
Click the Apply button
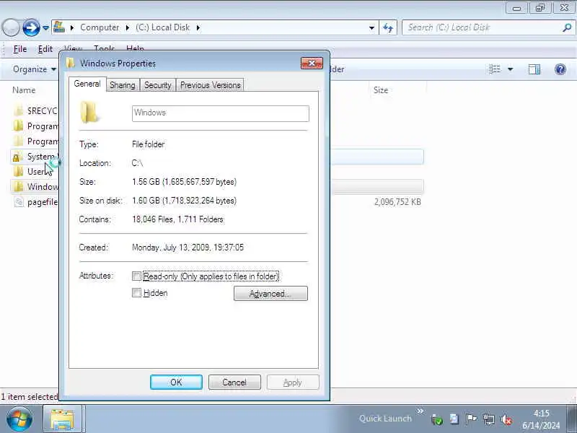pos(293,382)
